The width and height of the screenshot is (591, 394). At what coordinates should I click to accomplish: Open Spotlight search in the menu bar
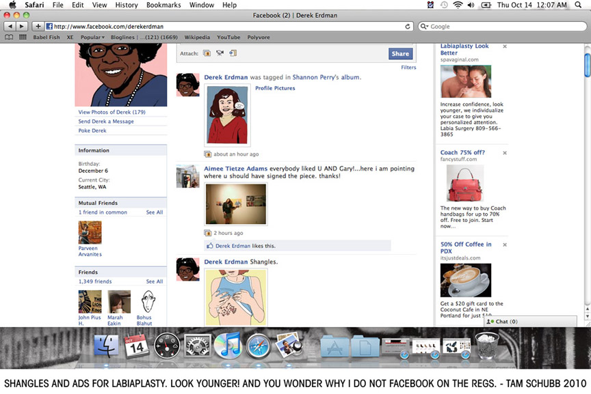coord(578,5)
